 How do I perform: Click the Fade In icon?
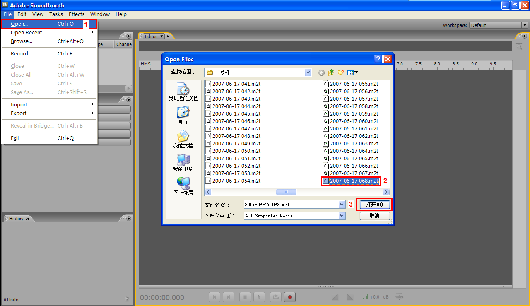pyautogui.click(x=335, y=297)
